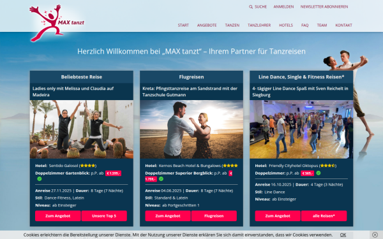This screenshot has width=383, height=239.
Task: Click the Anreise date 16.10.2025
Action: (x=281, y=185)
